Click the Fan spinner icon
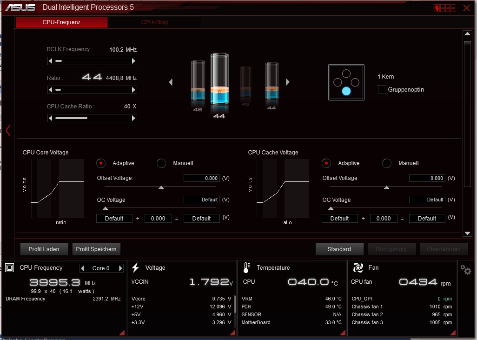The width and height of the screenshot is (477, 340). coord(358,267)
